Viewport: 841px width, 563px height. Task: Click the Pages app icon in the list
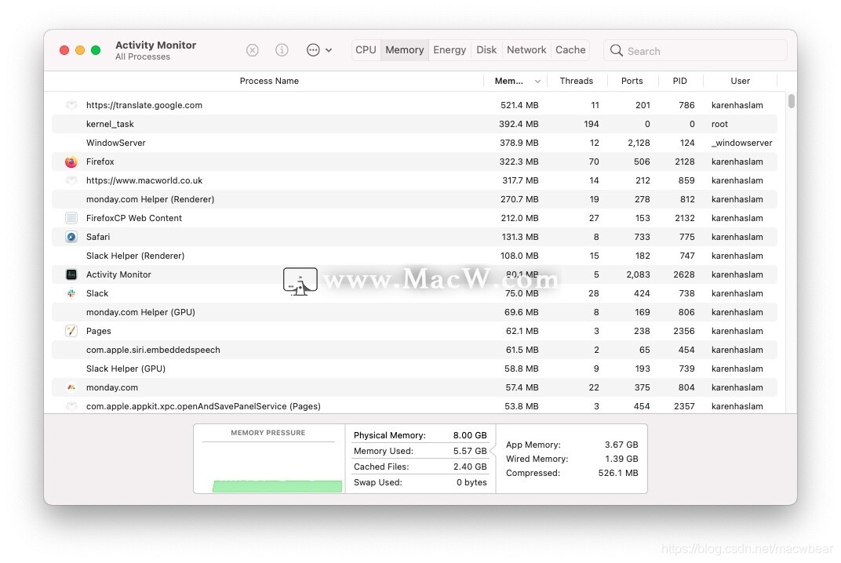point(71,331)
